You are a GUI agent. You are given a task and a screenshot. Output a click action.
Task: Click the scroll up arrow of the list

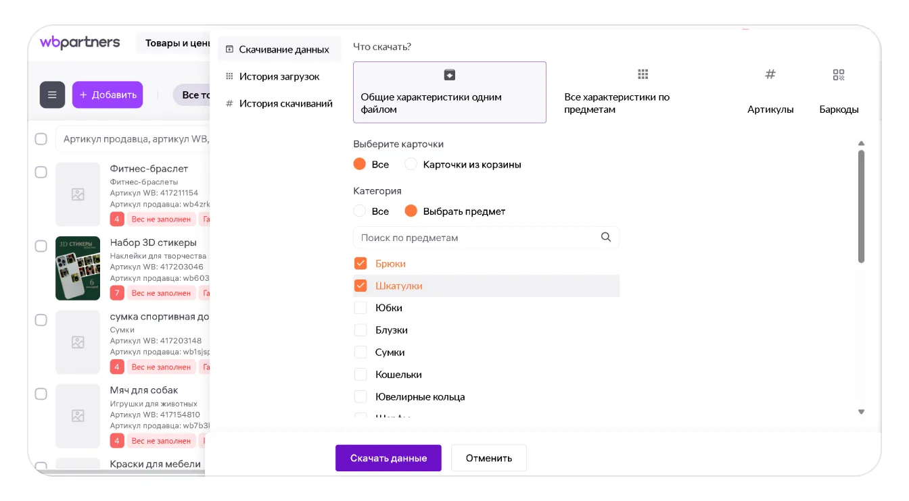tap(861, 143)
